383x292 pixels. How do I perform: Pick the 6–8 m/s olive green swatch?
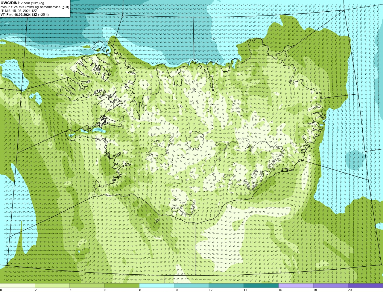click(x=122, y=285)
